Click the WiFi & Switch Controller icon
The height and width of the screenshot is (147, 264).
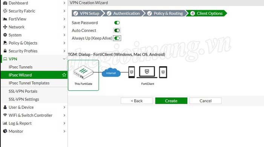coord(5,115)
